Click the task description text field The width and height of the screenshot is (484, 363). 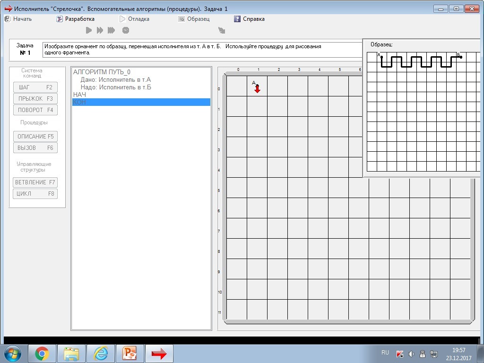tap(202, 50)
